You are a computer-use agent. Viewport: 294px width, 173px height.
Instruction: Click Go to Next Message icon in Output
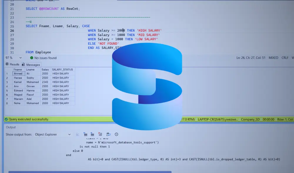click(92, 134)
